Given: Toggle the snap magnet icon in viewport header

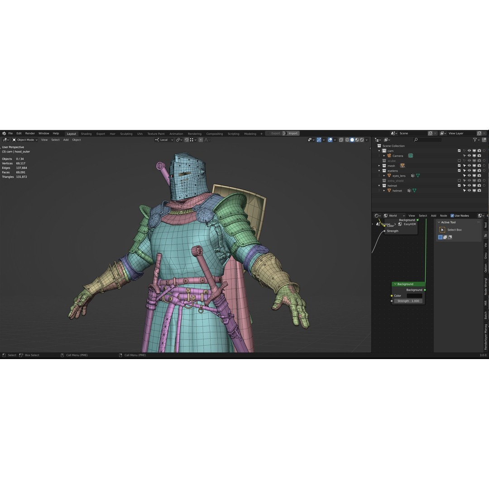Looking at the screenshot, I should (x=187, y=140).
